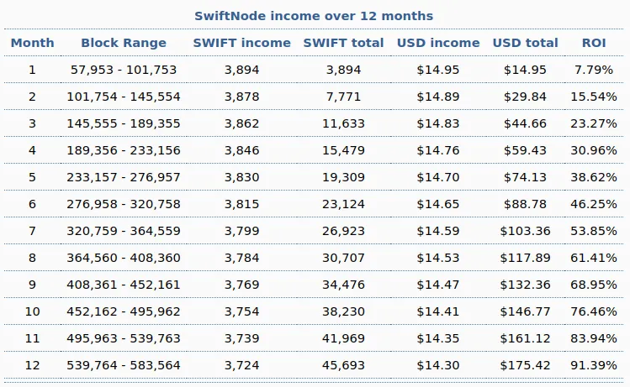Click SWIFT total value '11,633'

pyautogui.click(x=343, y=123)
